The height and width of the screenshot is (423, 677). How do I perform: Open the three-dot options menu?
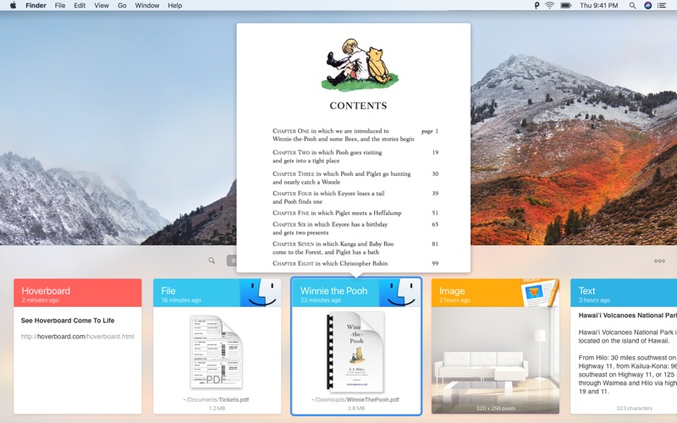pyautogui.click(x=659, y=261)
